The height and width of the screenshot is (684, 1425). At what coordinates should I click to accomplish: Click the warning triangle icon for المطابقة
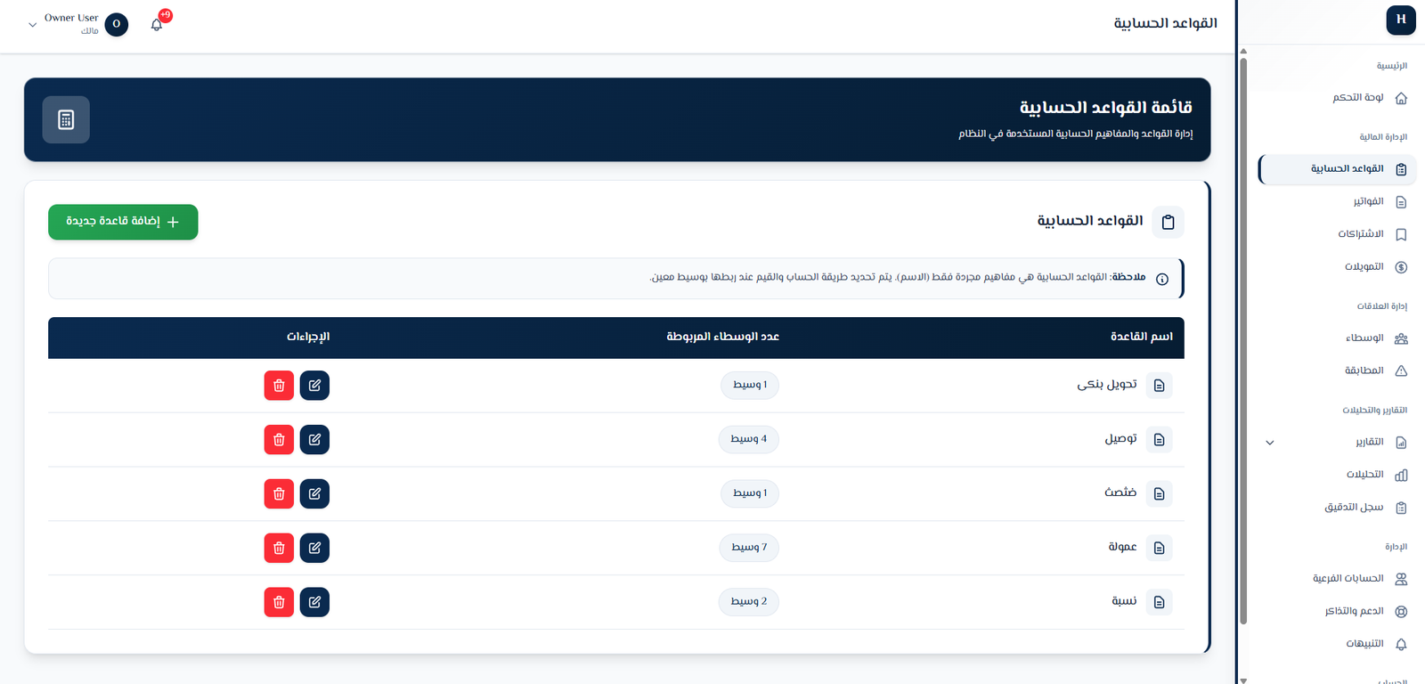point(1401,370)
